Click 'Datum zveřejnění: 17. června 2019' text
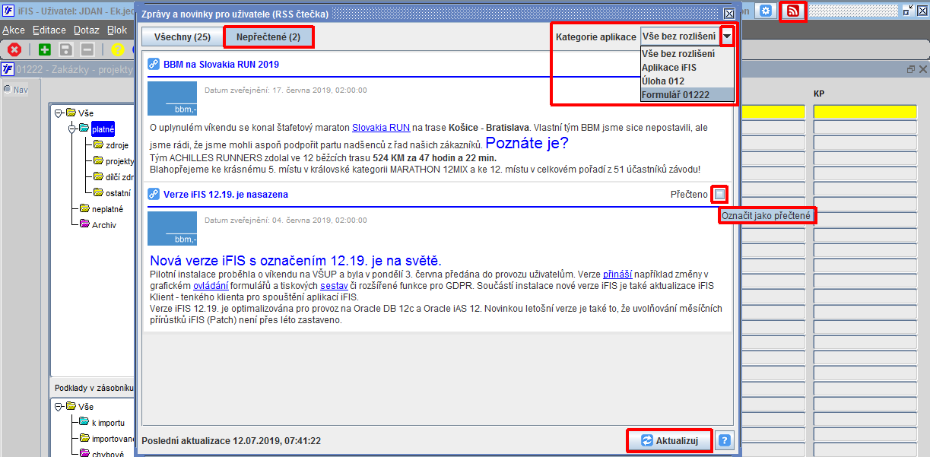The height and width of the screenshot is (457, 930). 286,90
